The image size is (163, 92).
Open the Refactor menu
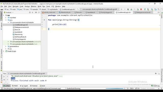coord(34,6)
